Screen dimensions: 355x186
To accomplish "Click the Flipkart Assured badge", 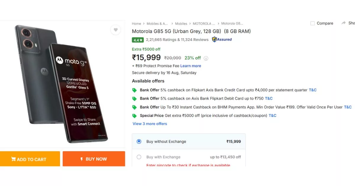I will click(221, 39).
